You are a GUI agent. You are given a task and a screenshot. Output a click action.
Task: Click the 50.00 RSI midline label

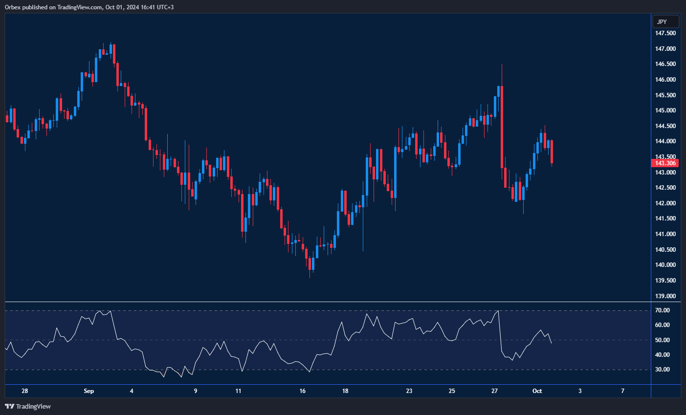(x=662, y=340)
